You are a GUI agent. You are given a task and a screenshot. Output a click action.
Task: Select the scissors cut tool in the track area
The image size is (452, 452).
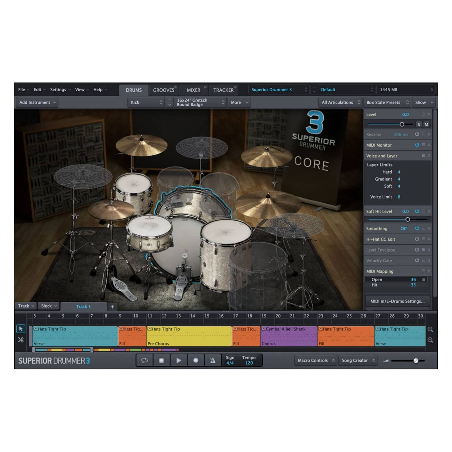coord(21,339)
